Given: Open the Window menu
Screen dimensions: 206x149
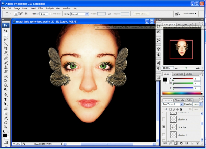Looking at the screenshot, I should (67, 8).
